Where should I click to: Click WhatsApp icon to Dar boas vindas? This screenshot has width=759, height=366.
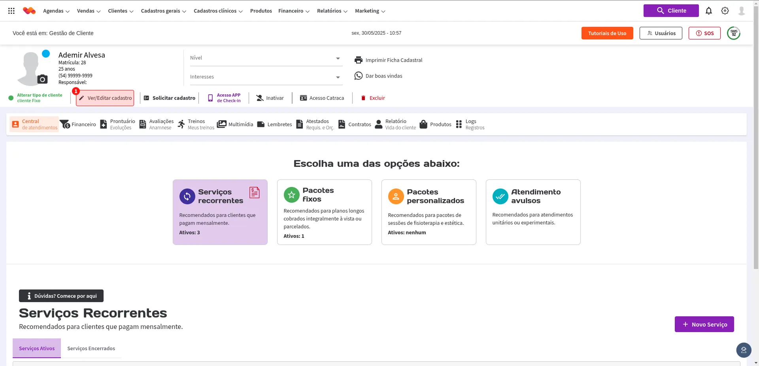tap(358, 76)
